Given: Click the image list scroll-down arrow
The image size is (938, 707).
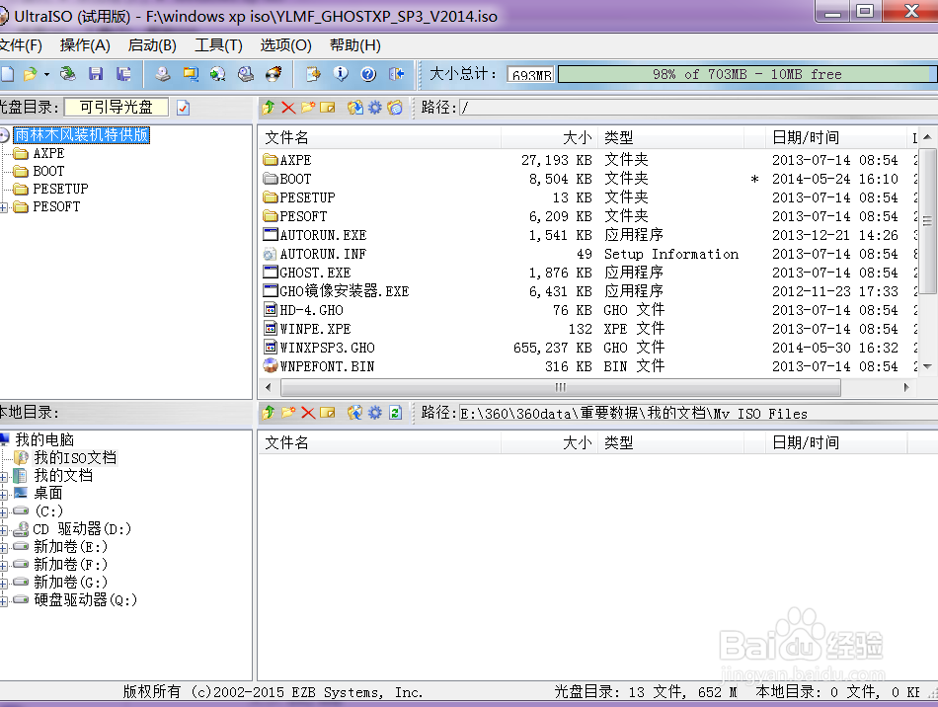Looking at the screenshot, I should (x=926, y=366).
